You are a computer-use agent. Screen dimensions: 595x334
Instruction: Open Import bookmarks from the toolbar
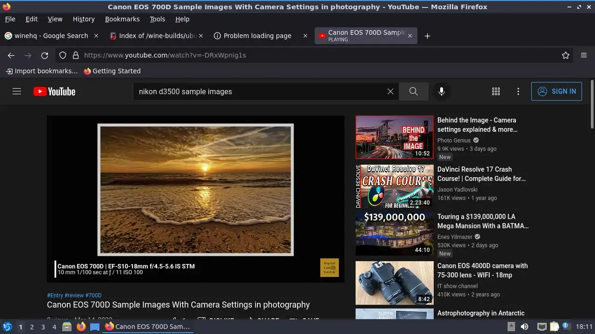pos(42,71)
